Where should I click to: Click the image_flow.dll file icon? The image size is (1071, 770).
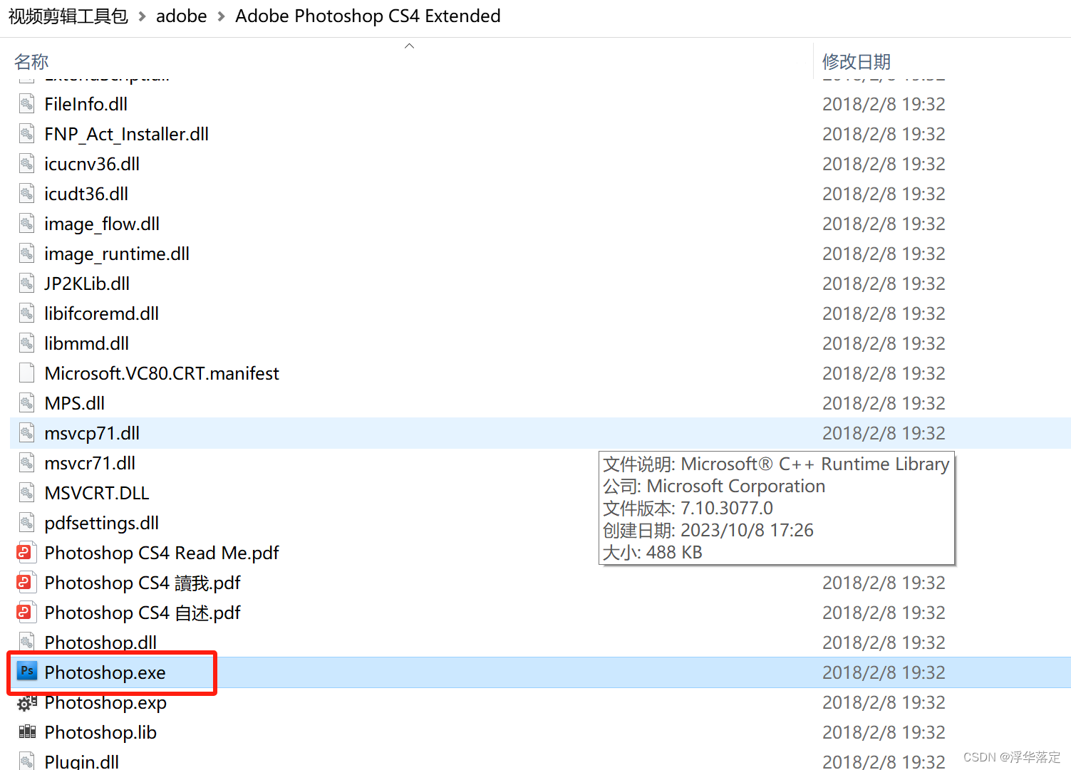tap(26, 224)
